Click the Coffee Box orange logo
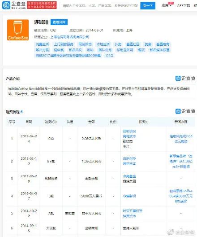The image size is (197, 237). point(18,30)
